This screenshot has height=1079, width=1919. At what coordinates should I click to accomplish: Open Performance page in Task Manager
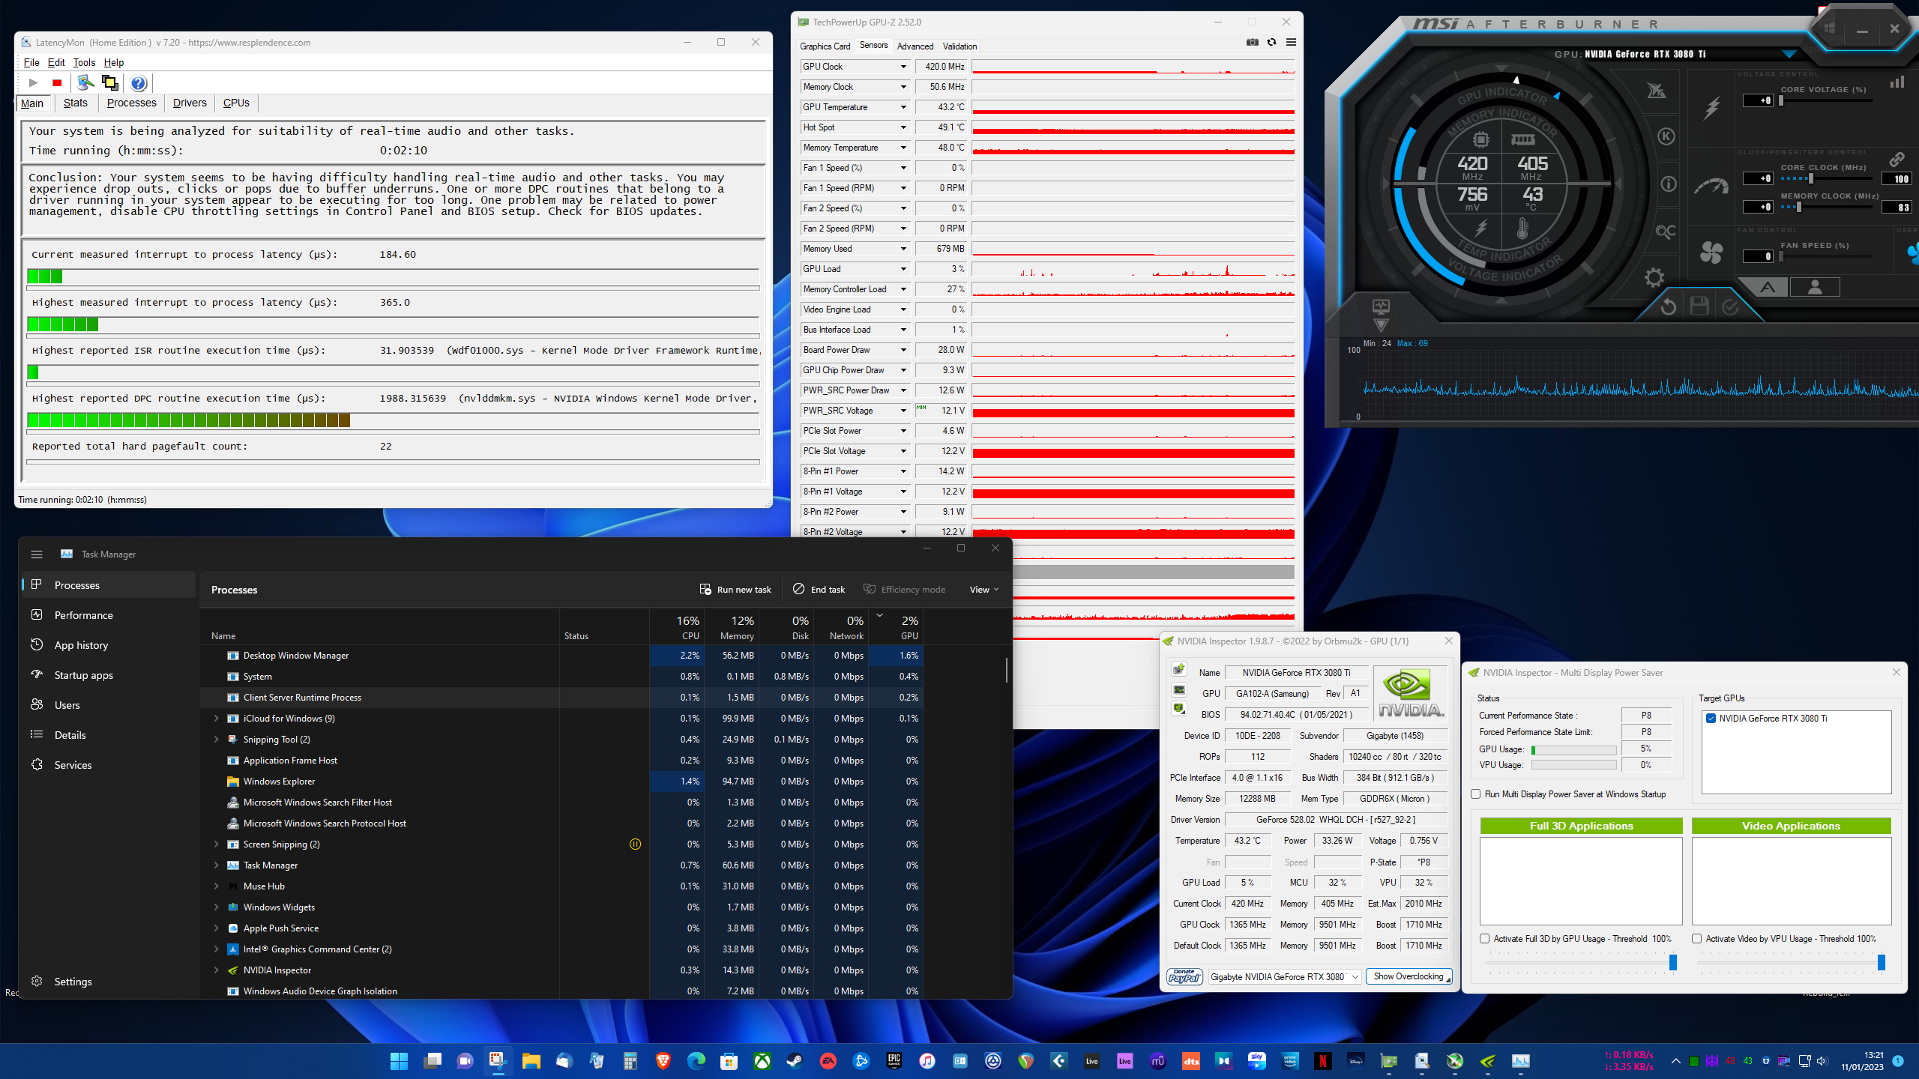pos(109,615)
